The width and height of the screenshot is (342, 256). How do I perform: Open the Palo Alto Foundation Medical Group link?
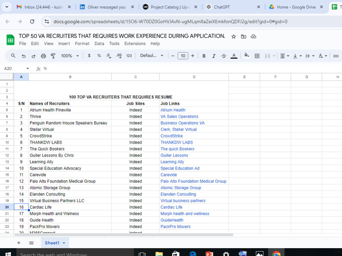(193, 181)
